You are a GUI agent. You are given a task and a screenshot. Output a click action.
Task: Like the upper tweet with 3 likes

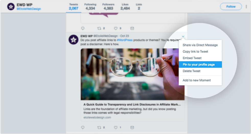[116, 28]
